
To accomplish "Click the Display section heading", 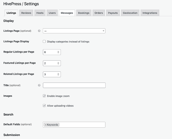I will (9, 21).
